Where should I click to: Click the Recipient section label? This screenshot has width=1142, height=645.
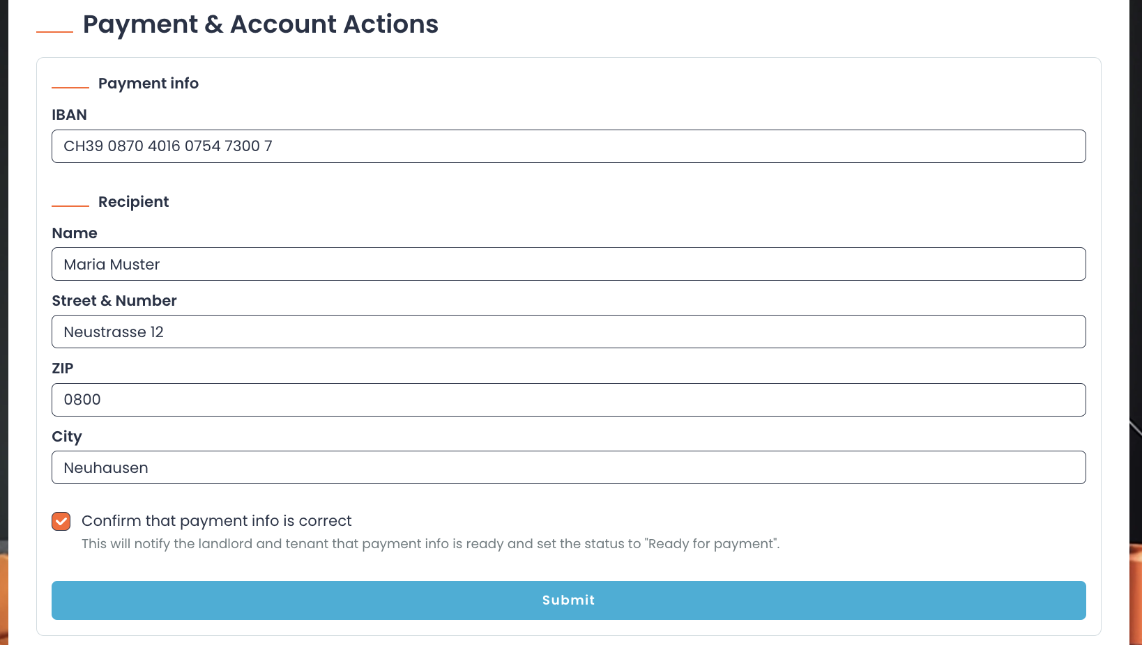click(x=133, y=201)
